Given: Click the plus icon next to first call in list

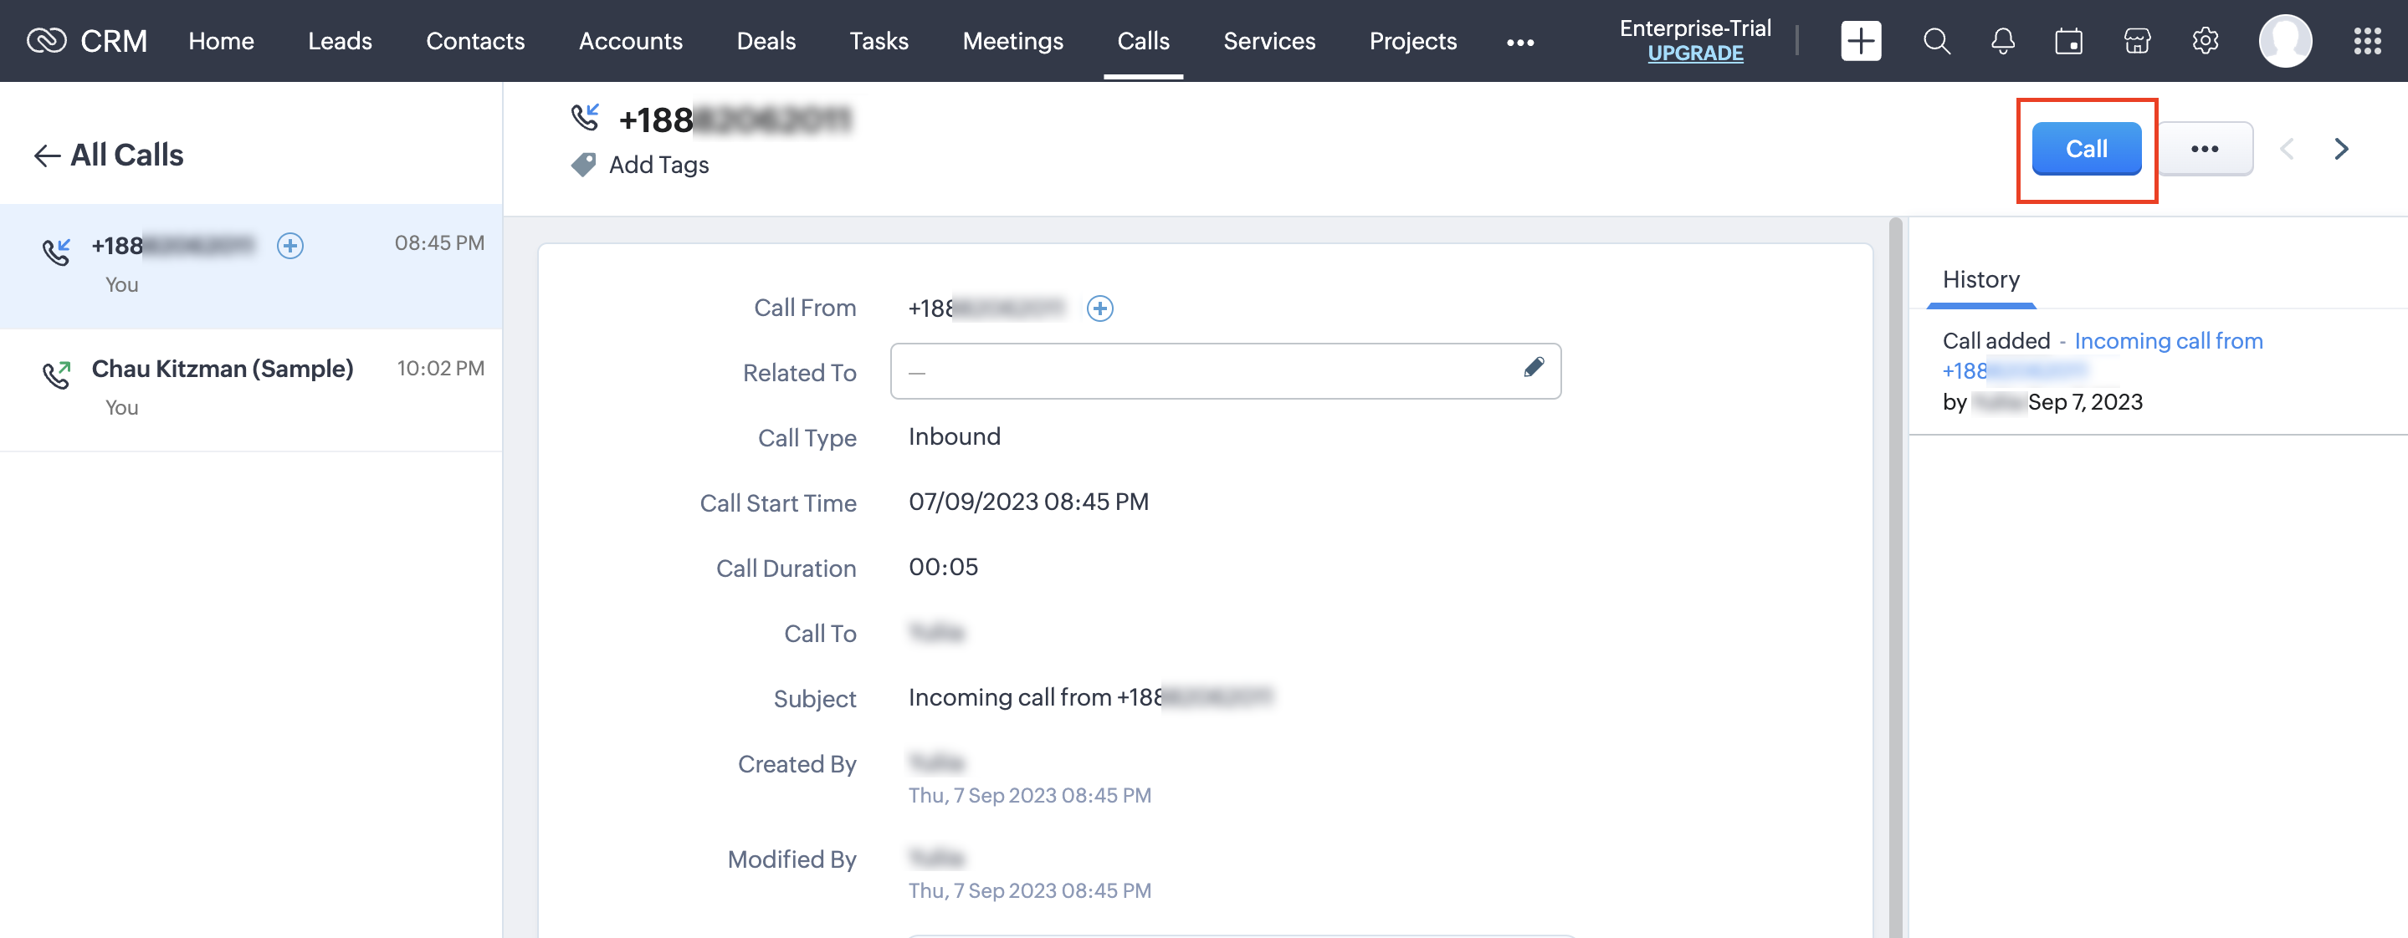Looking at the screenshot, I should click(289, 246).
